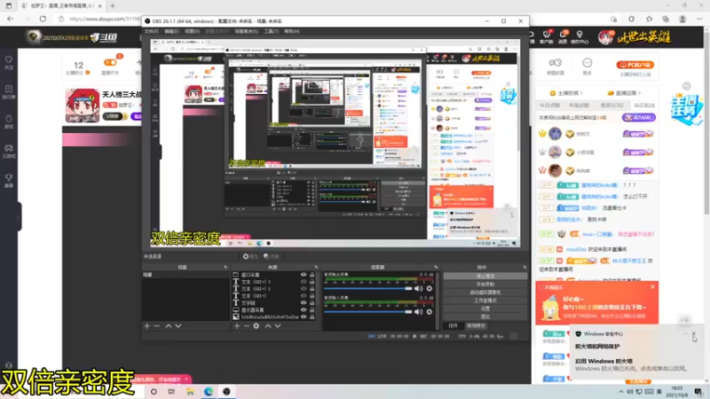The height and width of the screenshot is (399, 710).
Task: Open OBS from Windows taskbar
Action: [x=227, y=392]
